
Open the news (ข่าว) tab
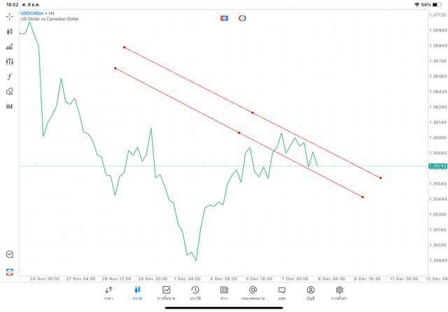pos(224,293)
